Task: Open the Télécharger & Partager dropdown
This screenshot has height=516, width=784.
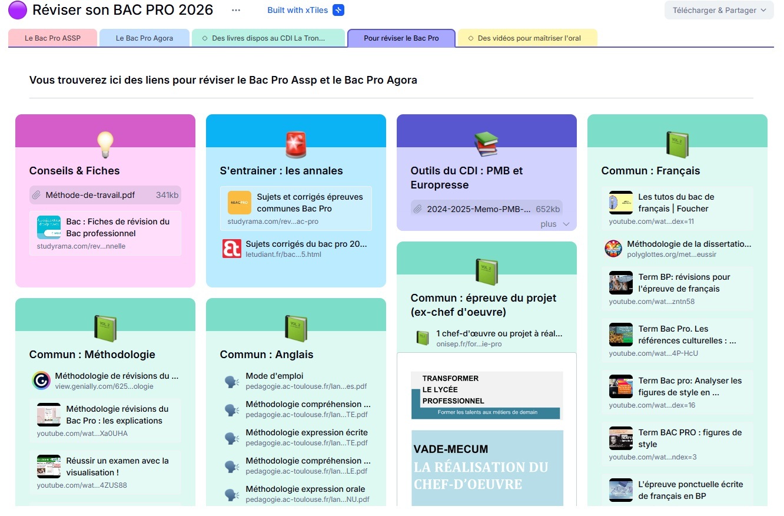Action: pyautogui.click(x=719, y=10)
